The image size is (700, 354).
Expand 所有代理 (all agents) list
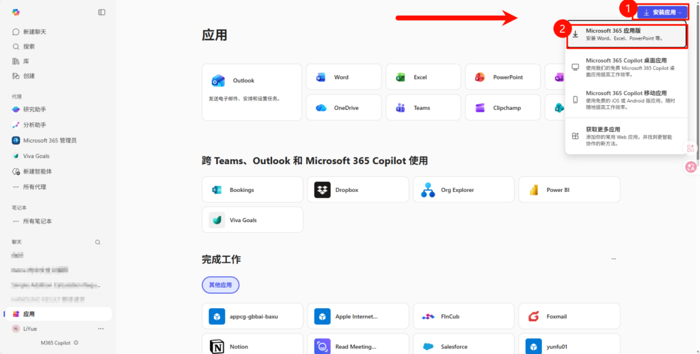34,187
